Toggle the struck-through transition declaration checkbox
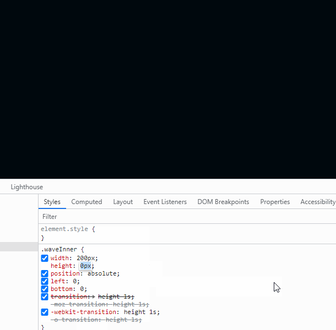The image size is (336, 330). [x=45, y=296]
